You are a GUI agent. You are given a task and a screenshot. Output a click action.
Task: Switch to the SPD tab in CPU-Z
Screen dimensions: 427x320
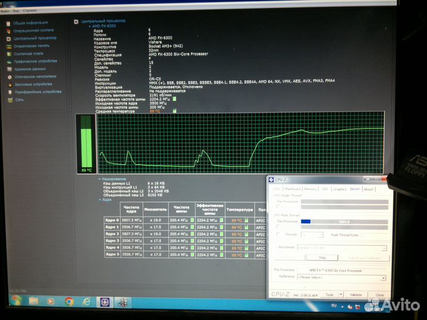(324, 189)
